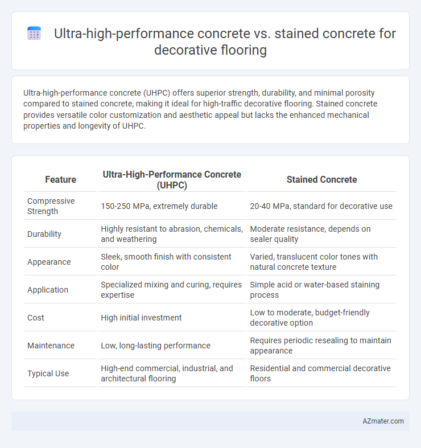Click the Requires periodic resealing cell
The image size is (421, 448).
[x=320, y=346]
